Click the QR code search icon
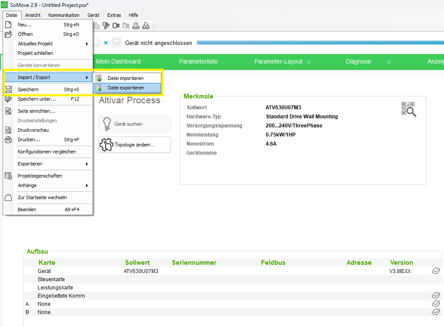The width and height of the screenshot is (444, 327). coord(409,109)
